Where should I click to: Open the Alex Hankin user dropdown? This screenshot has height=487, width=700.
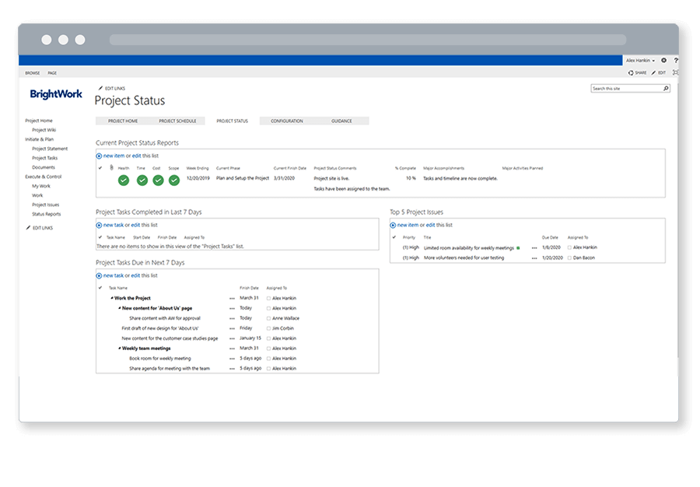click(641, 60)
